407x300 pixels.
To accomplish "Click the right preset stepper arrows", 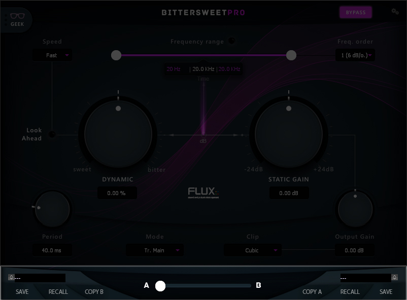I will click(394, 278).
